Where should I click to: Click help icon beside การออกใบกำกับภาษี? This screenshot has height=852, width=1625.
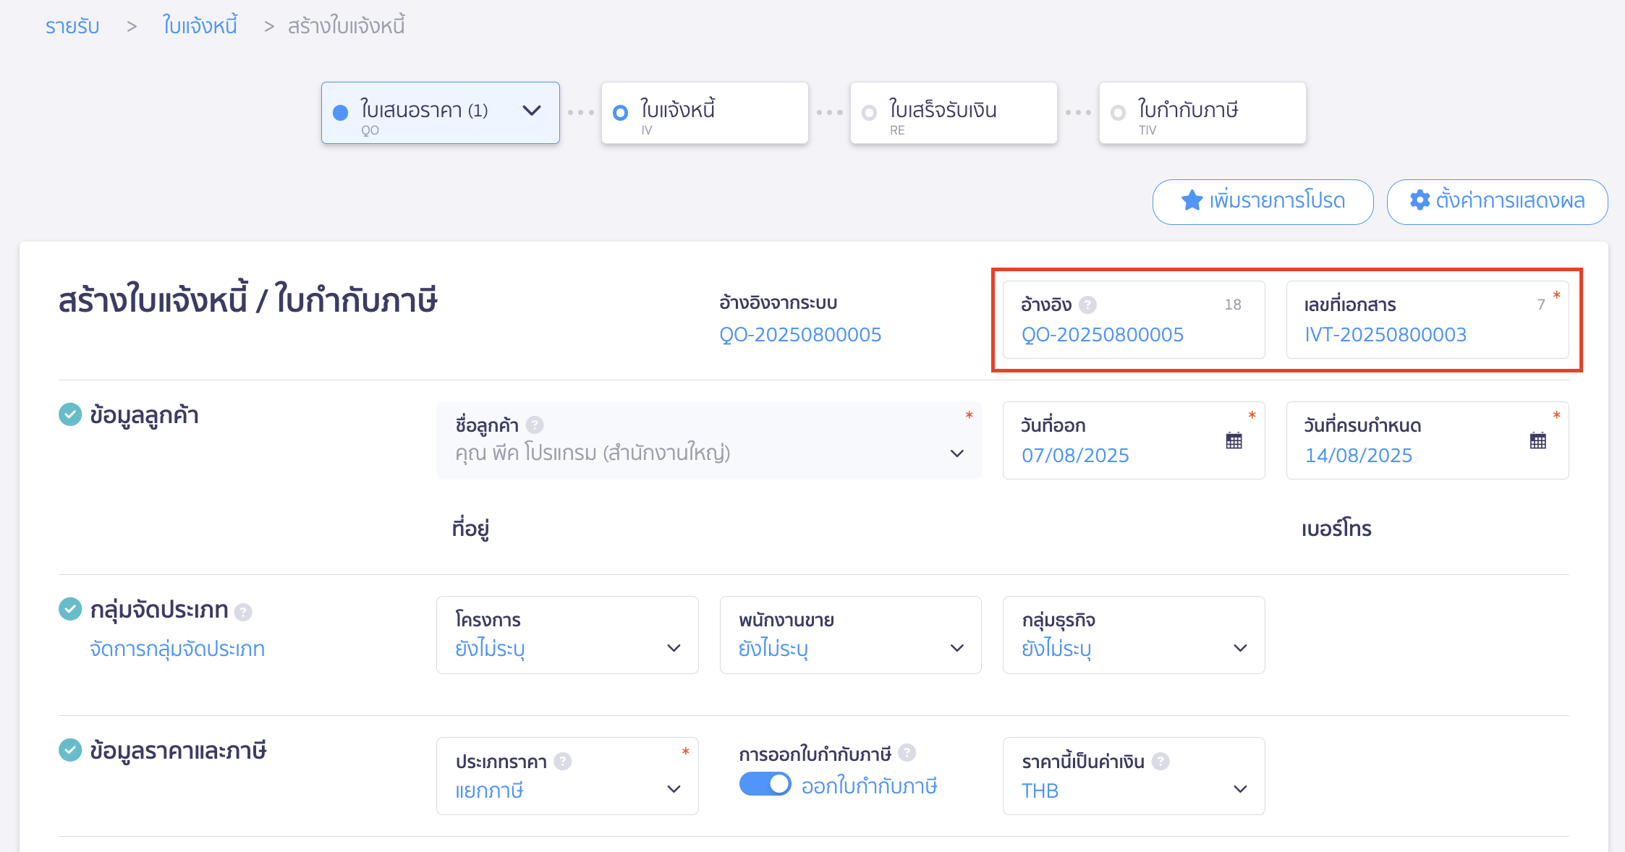tap(907, 753)
